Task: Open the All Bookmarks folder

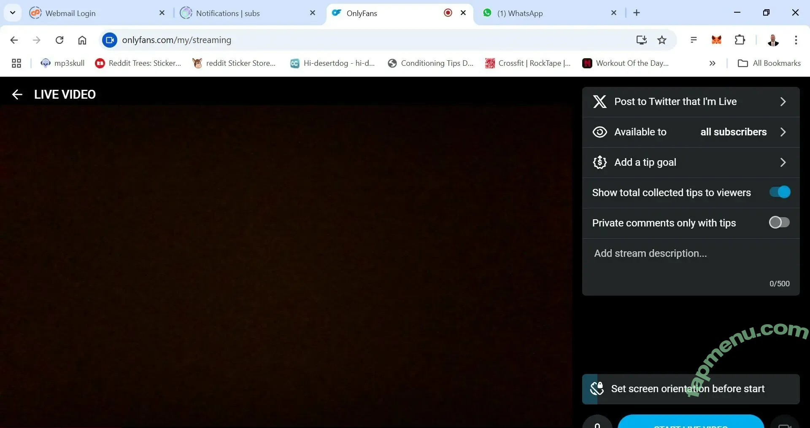Action: tap(769, 63)
